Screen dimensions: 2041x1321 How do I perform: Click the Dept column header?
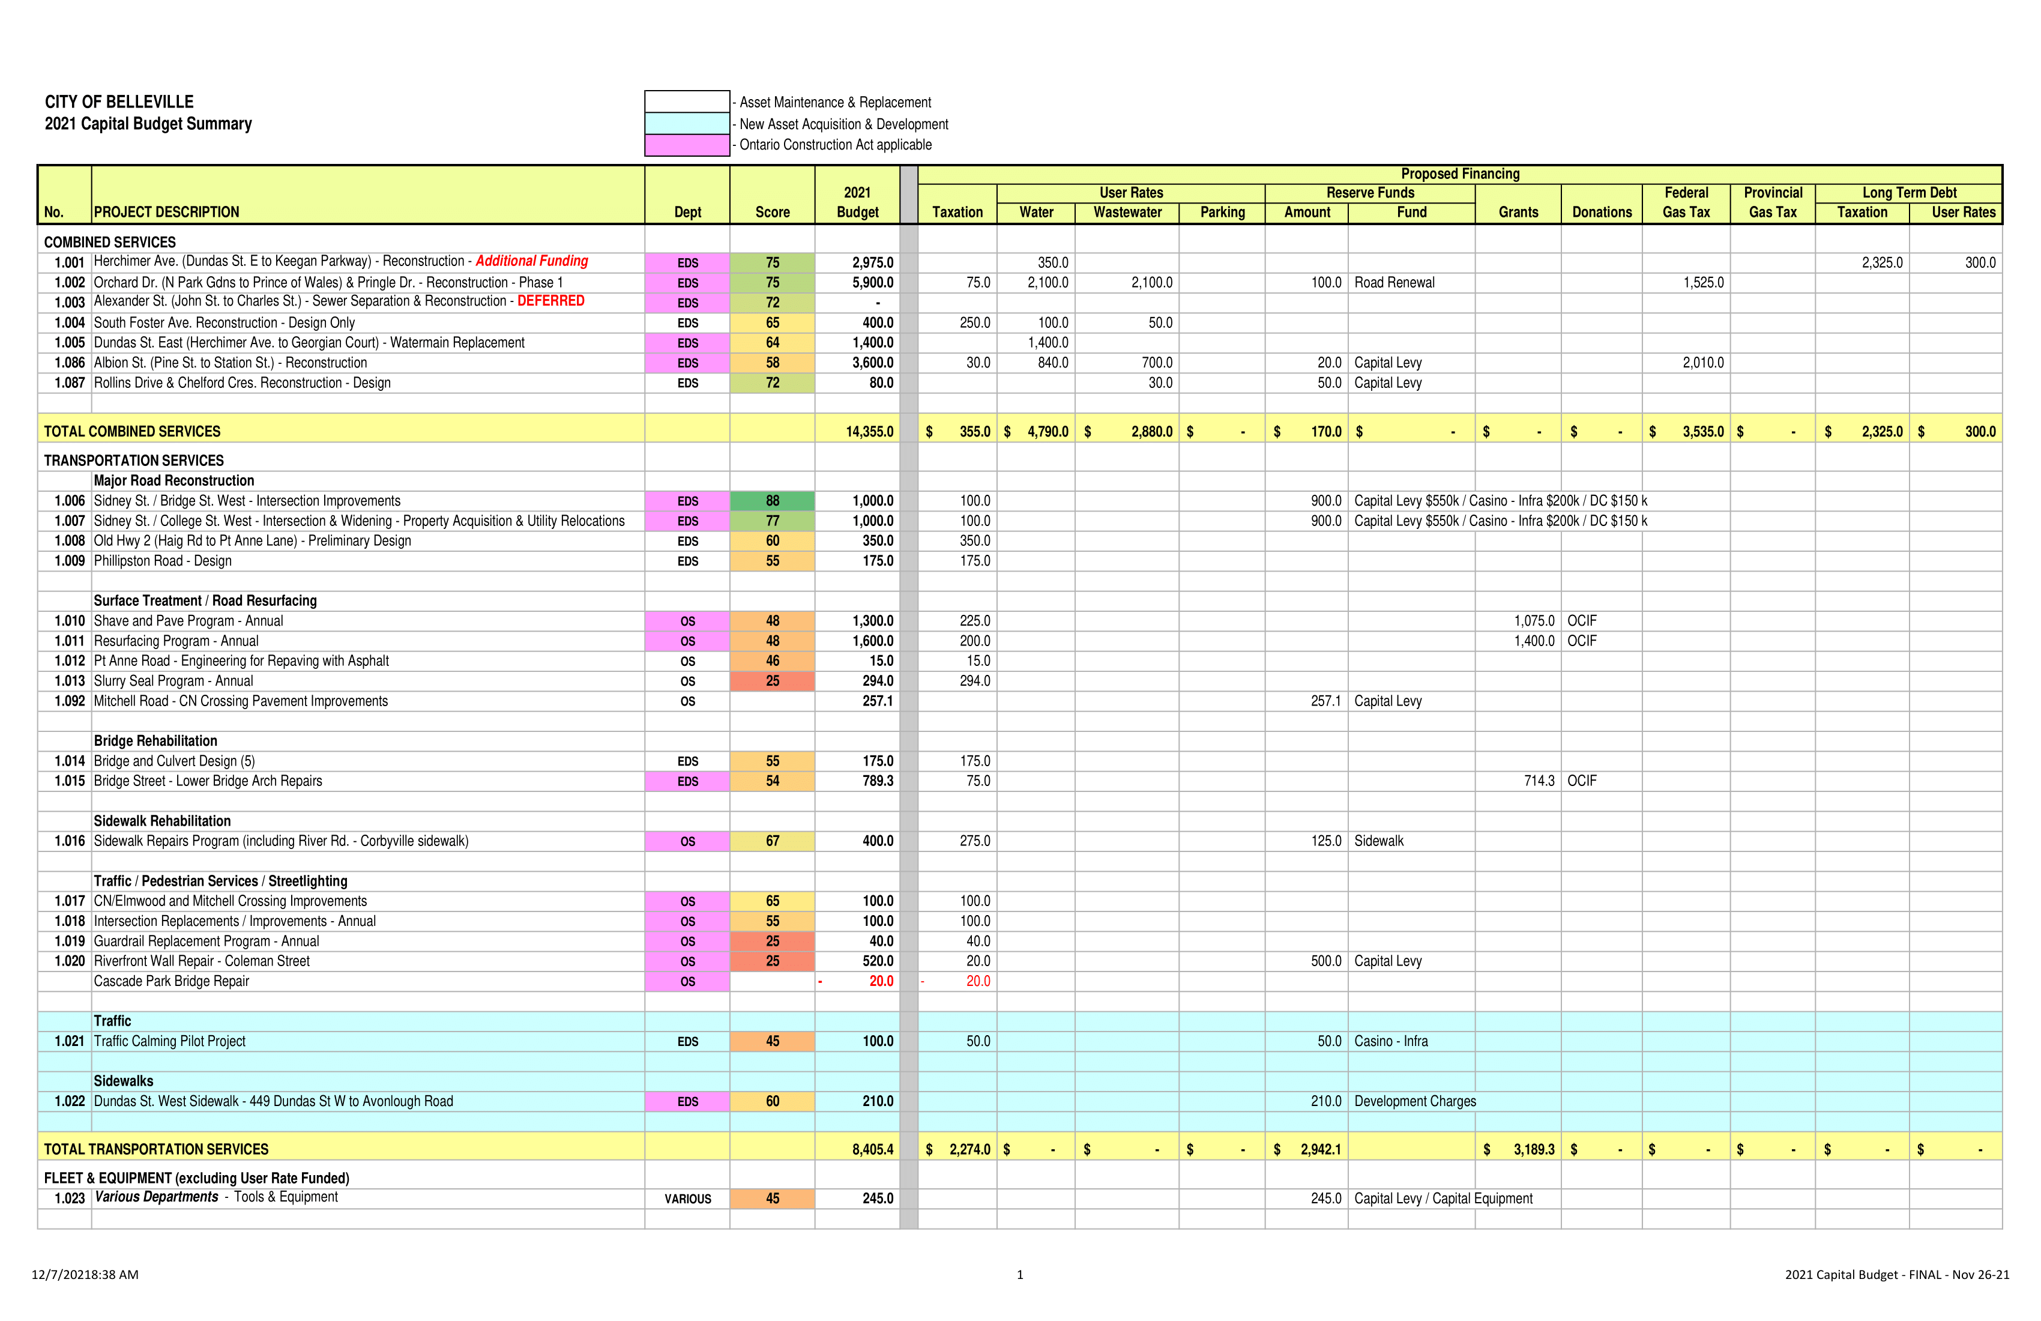click(x=688, y=212)
